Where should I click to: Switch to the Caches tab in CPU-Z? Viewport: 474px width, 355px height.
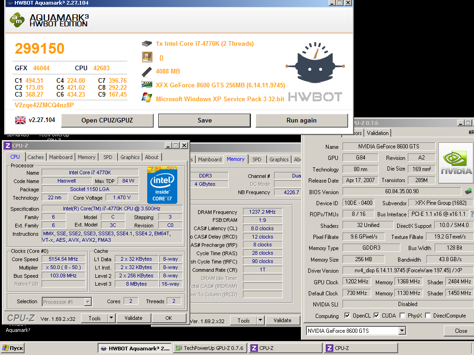36,157
